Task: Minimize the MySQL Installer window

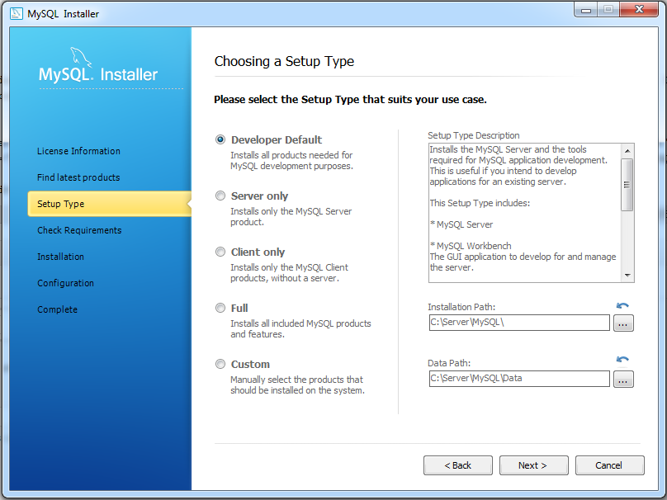Action: coord(586,9)
